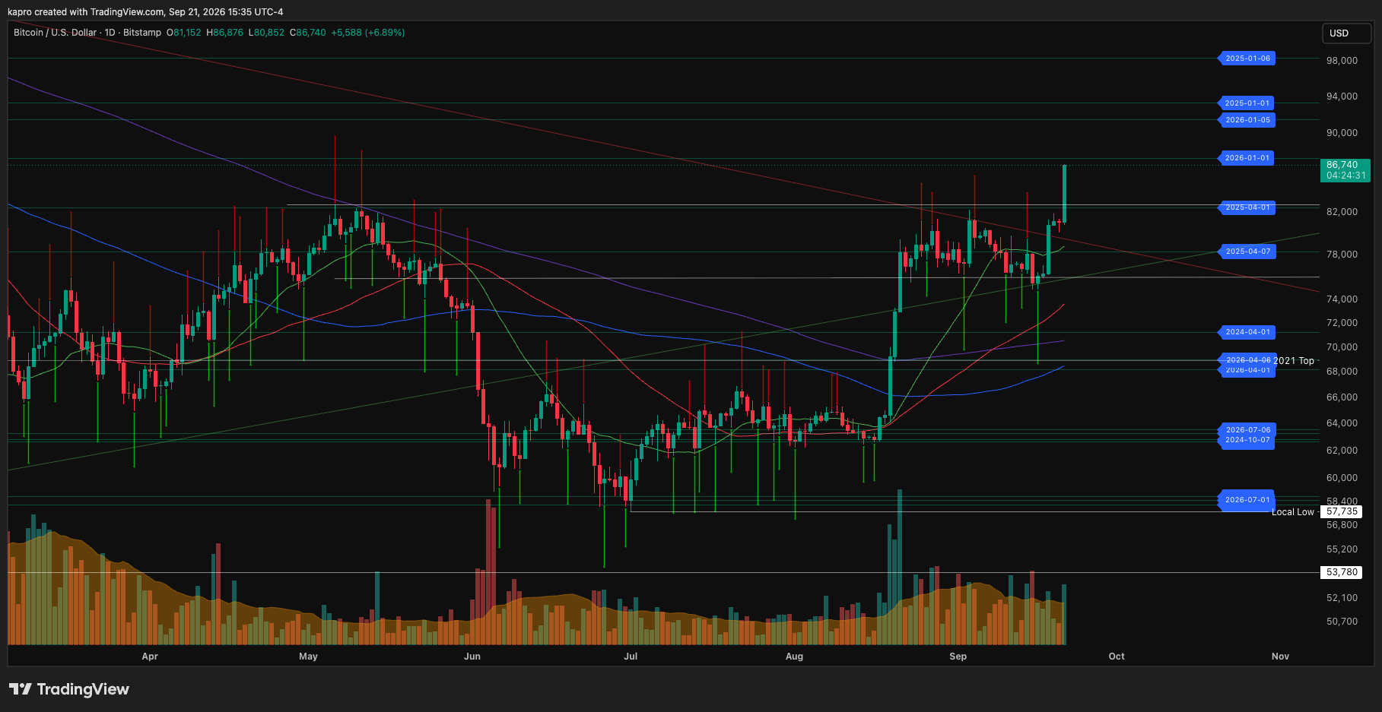The width and height of the screenshot is (1382, 712).
Task: Select the 2025-01-01 level label
Action: 1247,103
